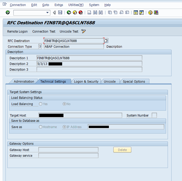Click the Create New Session icon
182x181 pixels.
tap(136, 13)
